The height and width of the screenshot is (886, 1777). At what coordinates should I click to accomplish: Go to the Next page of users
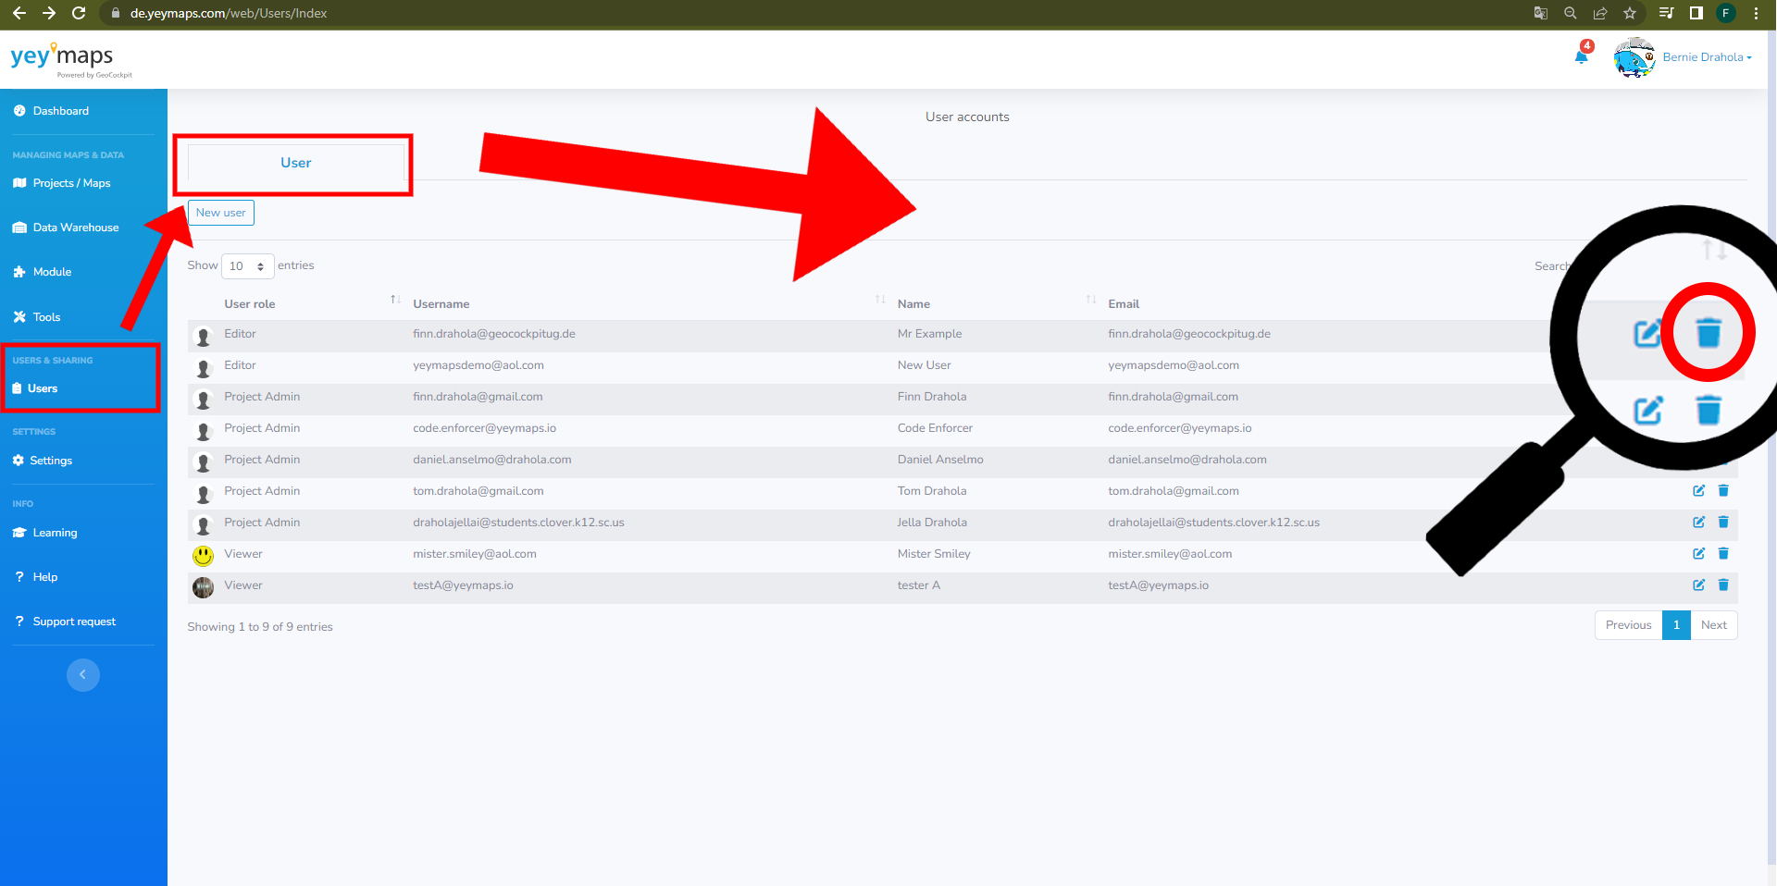1713,624
